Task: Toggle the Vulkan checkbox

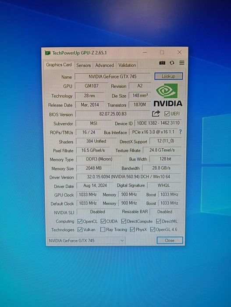Action: 80,230
